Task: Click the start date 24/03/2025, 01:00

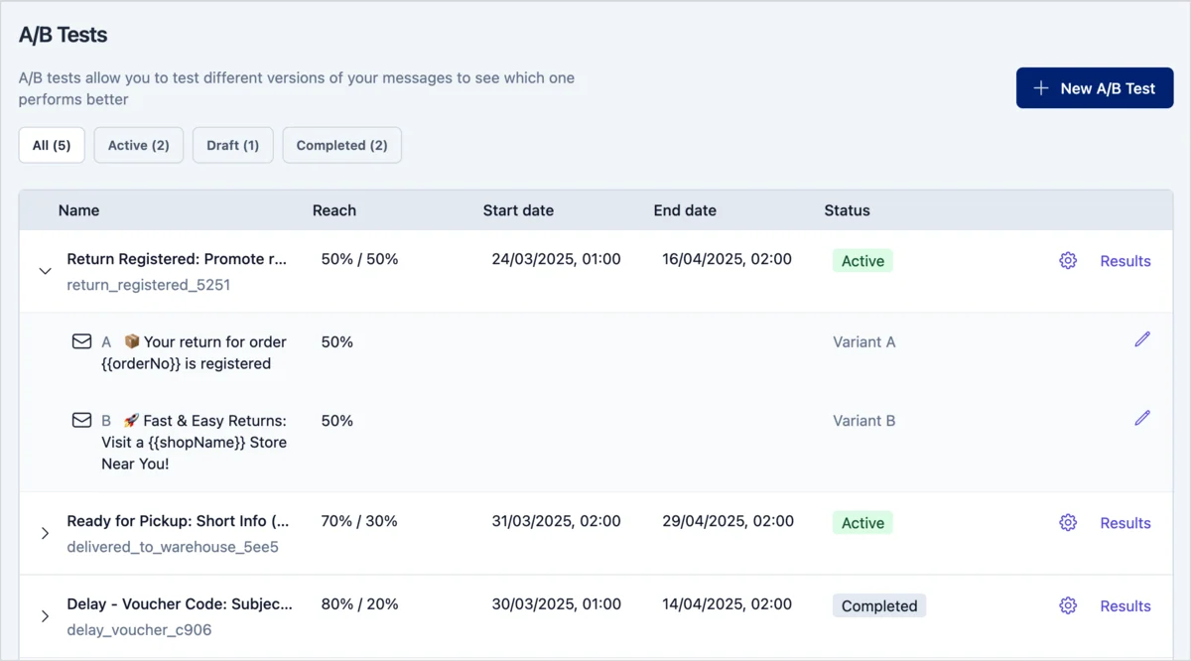Action: 556,259
